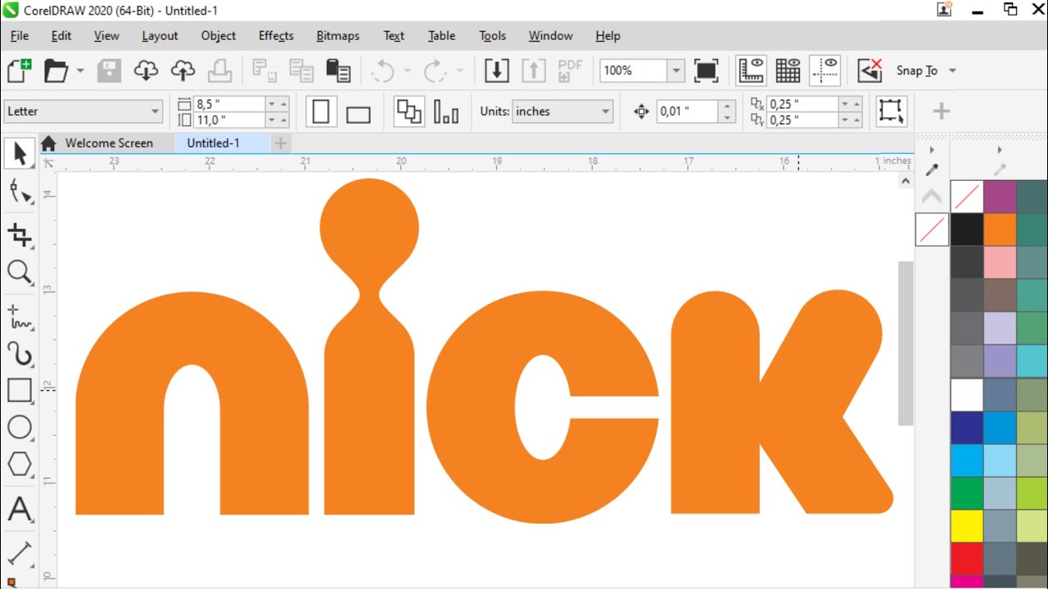Expand color palette flyout arrow

click(x=999, y=151)
